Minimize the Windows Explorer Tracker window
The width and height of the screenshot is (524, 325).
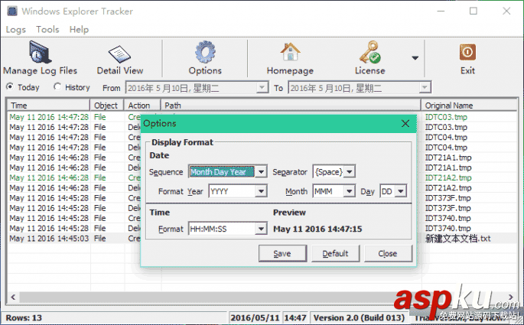click(x=441, y=11)
